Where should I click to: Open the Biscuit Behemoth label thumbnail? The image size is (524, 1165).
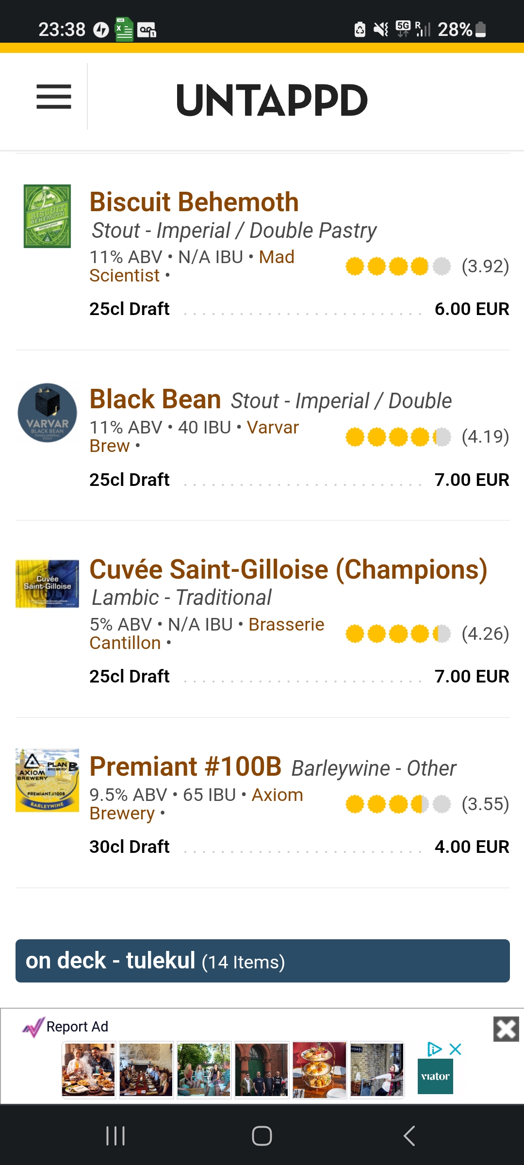[47, 216]
